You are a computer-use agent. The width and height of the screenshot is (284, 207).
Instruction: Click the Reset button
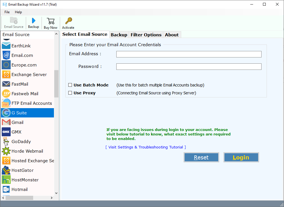[201, 157]
